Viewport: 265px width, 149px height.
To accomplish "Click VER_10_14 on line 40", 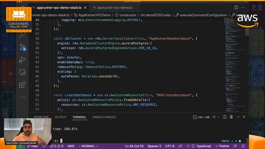I will (147, 48).
